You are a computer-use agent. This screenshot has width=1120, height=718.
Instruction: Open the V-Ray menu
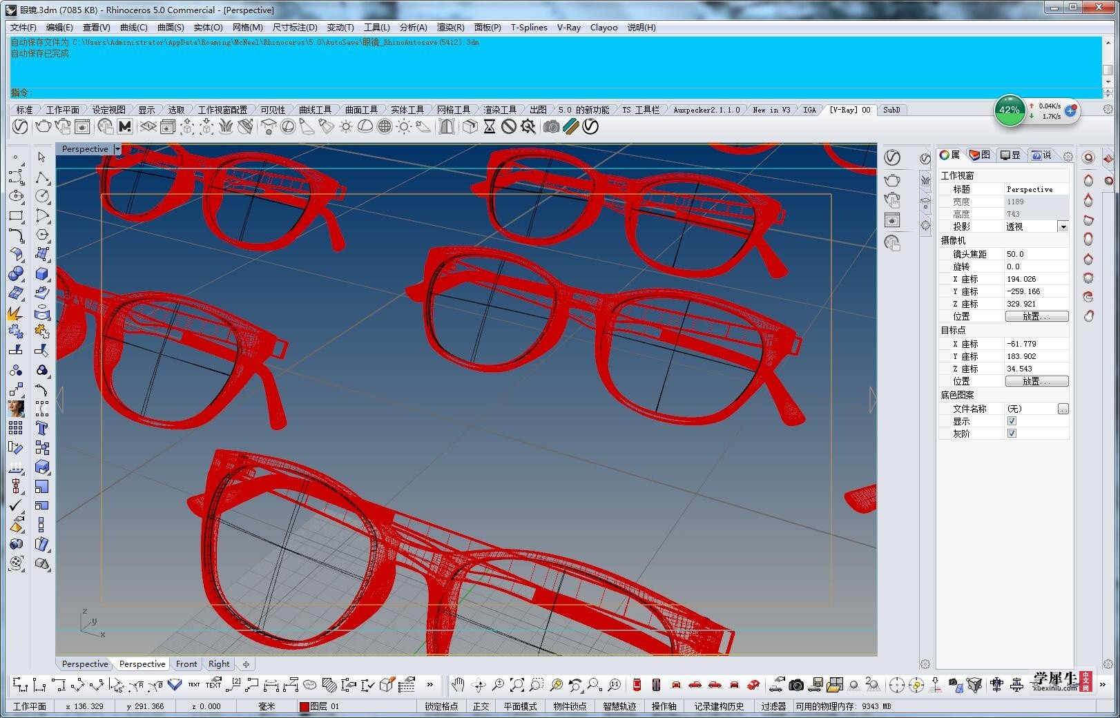(x=569, y=28)
